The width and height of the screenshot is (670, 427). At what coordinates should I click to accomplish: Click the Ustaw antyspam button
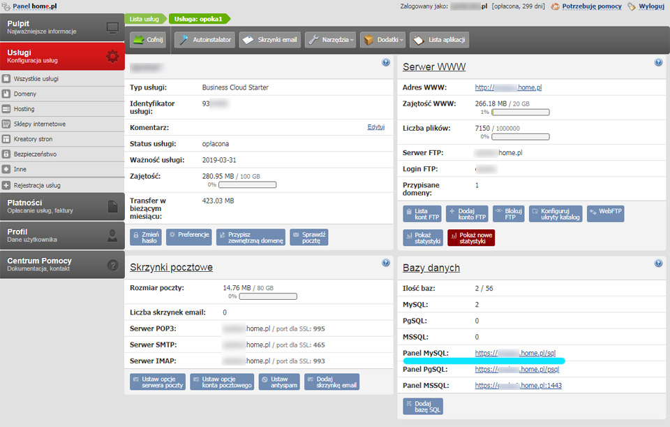(x=279, y=382)
